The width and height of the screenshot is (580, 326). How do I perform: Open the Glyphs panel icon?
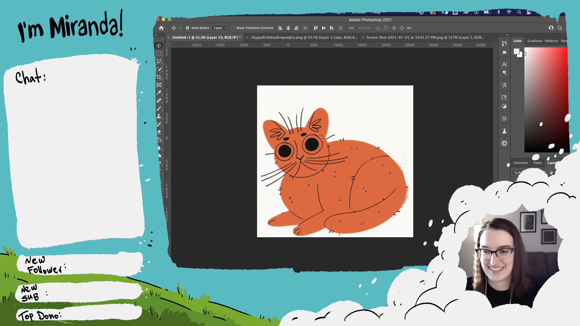(504, 85)
